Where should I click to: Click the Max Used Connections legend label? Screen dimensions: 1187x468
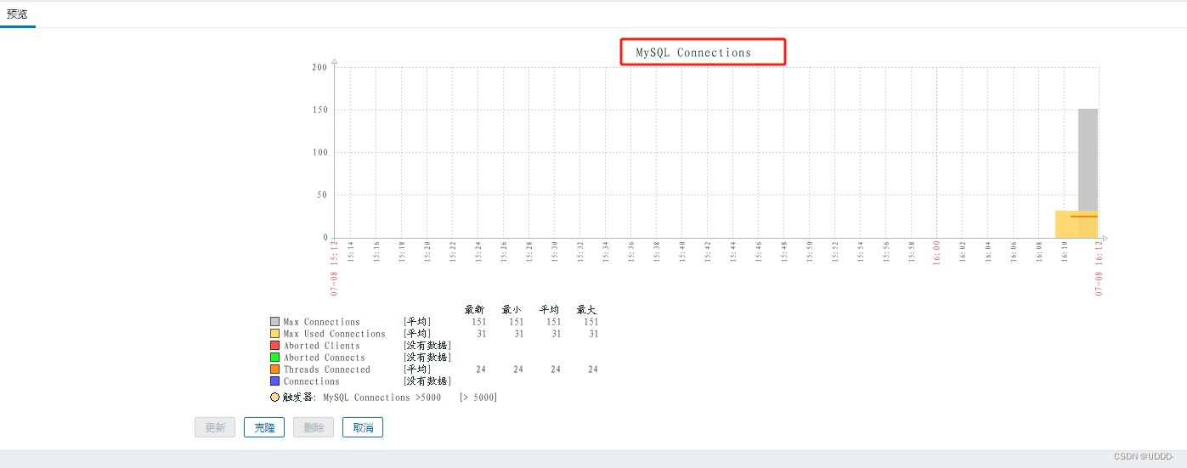[x=335, y=334]
